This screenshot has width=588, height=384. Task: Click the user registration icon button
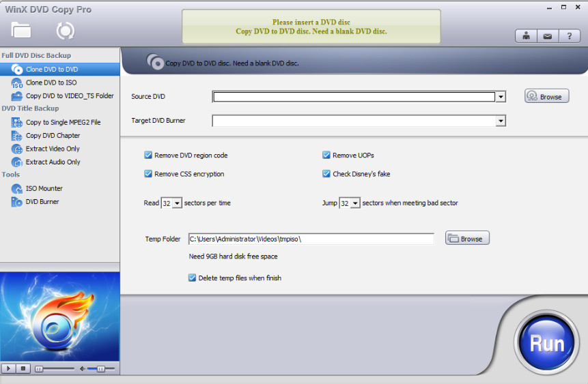point(526,36)
